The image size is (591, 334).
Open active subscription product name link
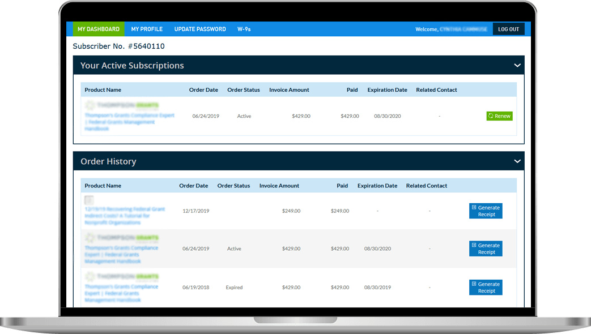coord(129,122)
